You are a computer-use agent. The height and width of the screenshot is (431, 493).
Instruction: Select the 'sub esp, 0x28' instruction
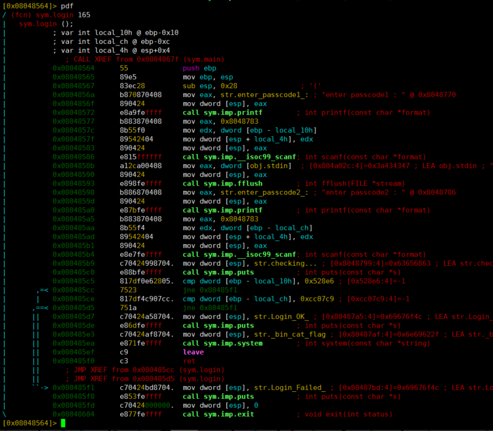[x=210, y=86]
